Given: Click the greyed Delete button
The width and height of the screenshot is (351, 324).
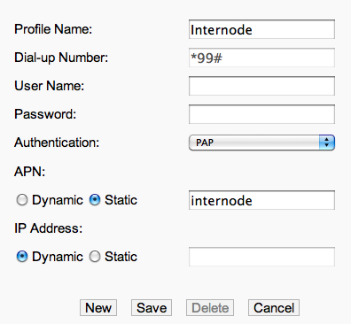Looking at the screenshot, I should (x=210, y=308).
